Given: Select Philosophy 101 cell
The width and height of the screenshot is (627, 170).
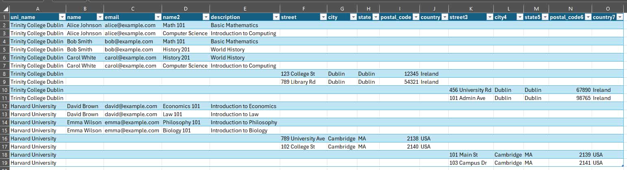Looking at the screenshot, I should click(186, 122).
